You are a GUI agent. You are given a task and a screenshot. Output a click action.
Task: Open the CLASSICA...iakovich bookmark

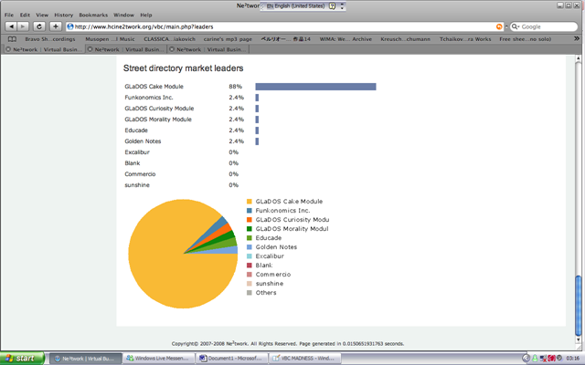(169, 39)
